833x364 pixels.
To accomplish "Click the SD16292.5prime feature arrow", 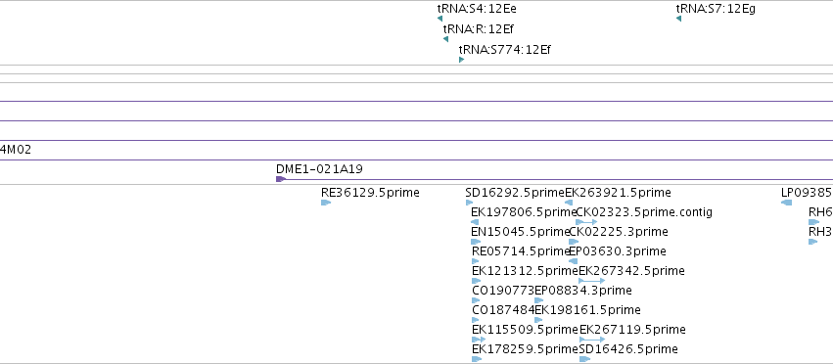I will tap(469, 203).
